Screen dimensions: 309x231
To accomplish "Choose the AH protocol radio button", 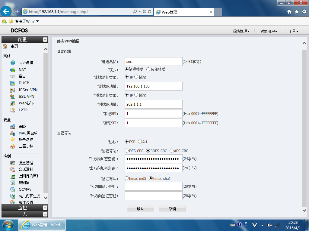I will coord(140,142).
